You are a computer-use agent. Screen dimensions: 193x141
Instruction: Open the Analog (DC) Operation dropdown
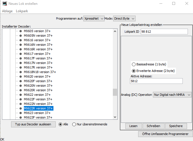click(x=172, y=95)
